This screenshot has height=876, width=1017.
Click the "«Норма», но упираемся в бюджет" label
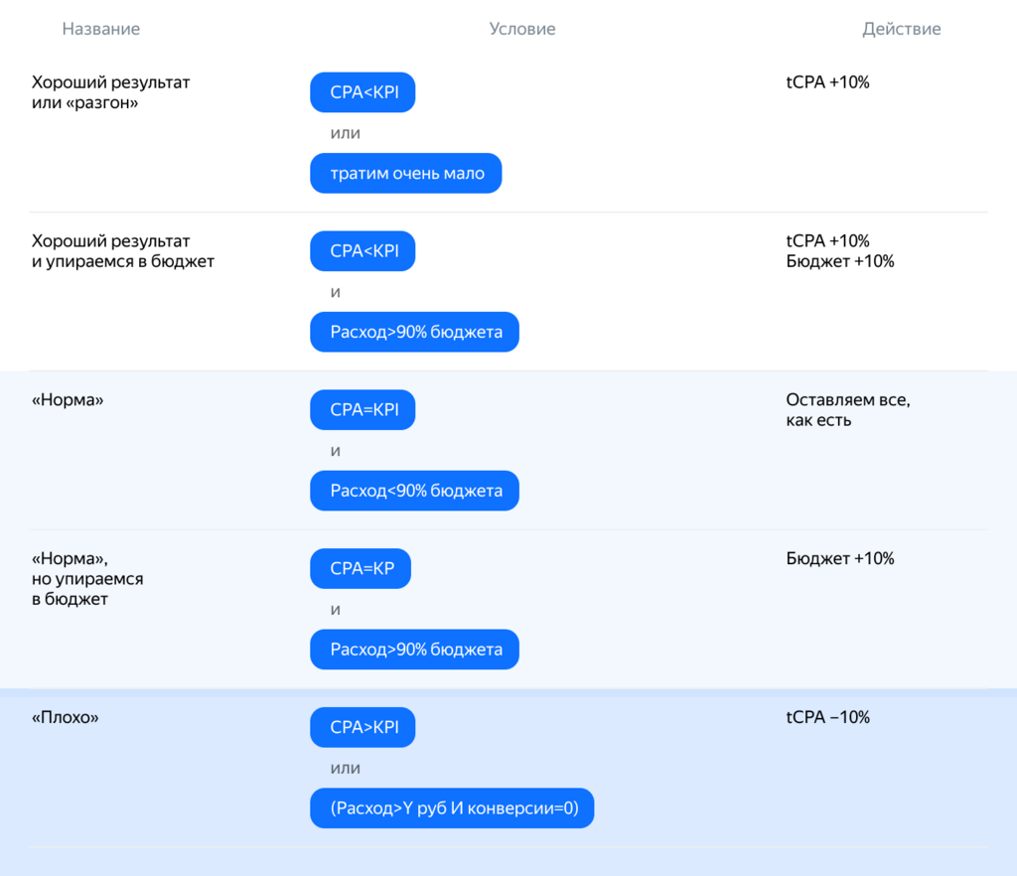pos(87,579)
